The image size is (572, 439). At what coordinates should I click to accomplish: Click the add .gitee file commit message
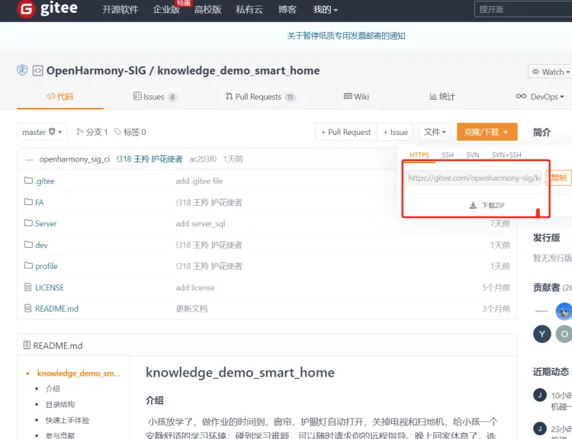pyautogui.click(x=199, y=181)
